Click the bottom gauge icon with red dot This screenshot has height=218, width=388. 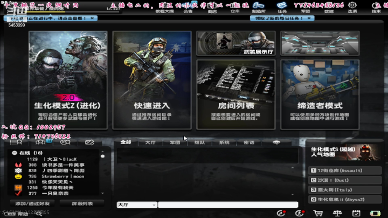[281, 213]
